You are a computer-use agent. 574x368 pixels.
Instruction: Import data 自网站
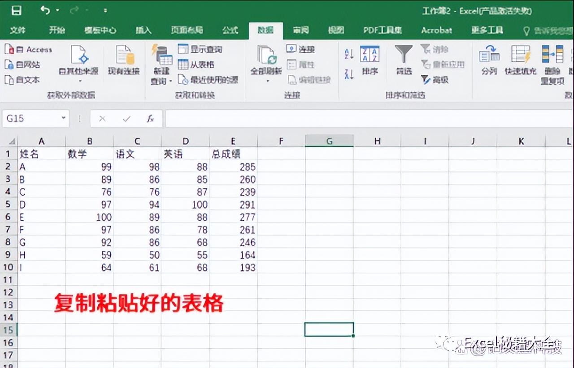tap(22, 65)
